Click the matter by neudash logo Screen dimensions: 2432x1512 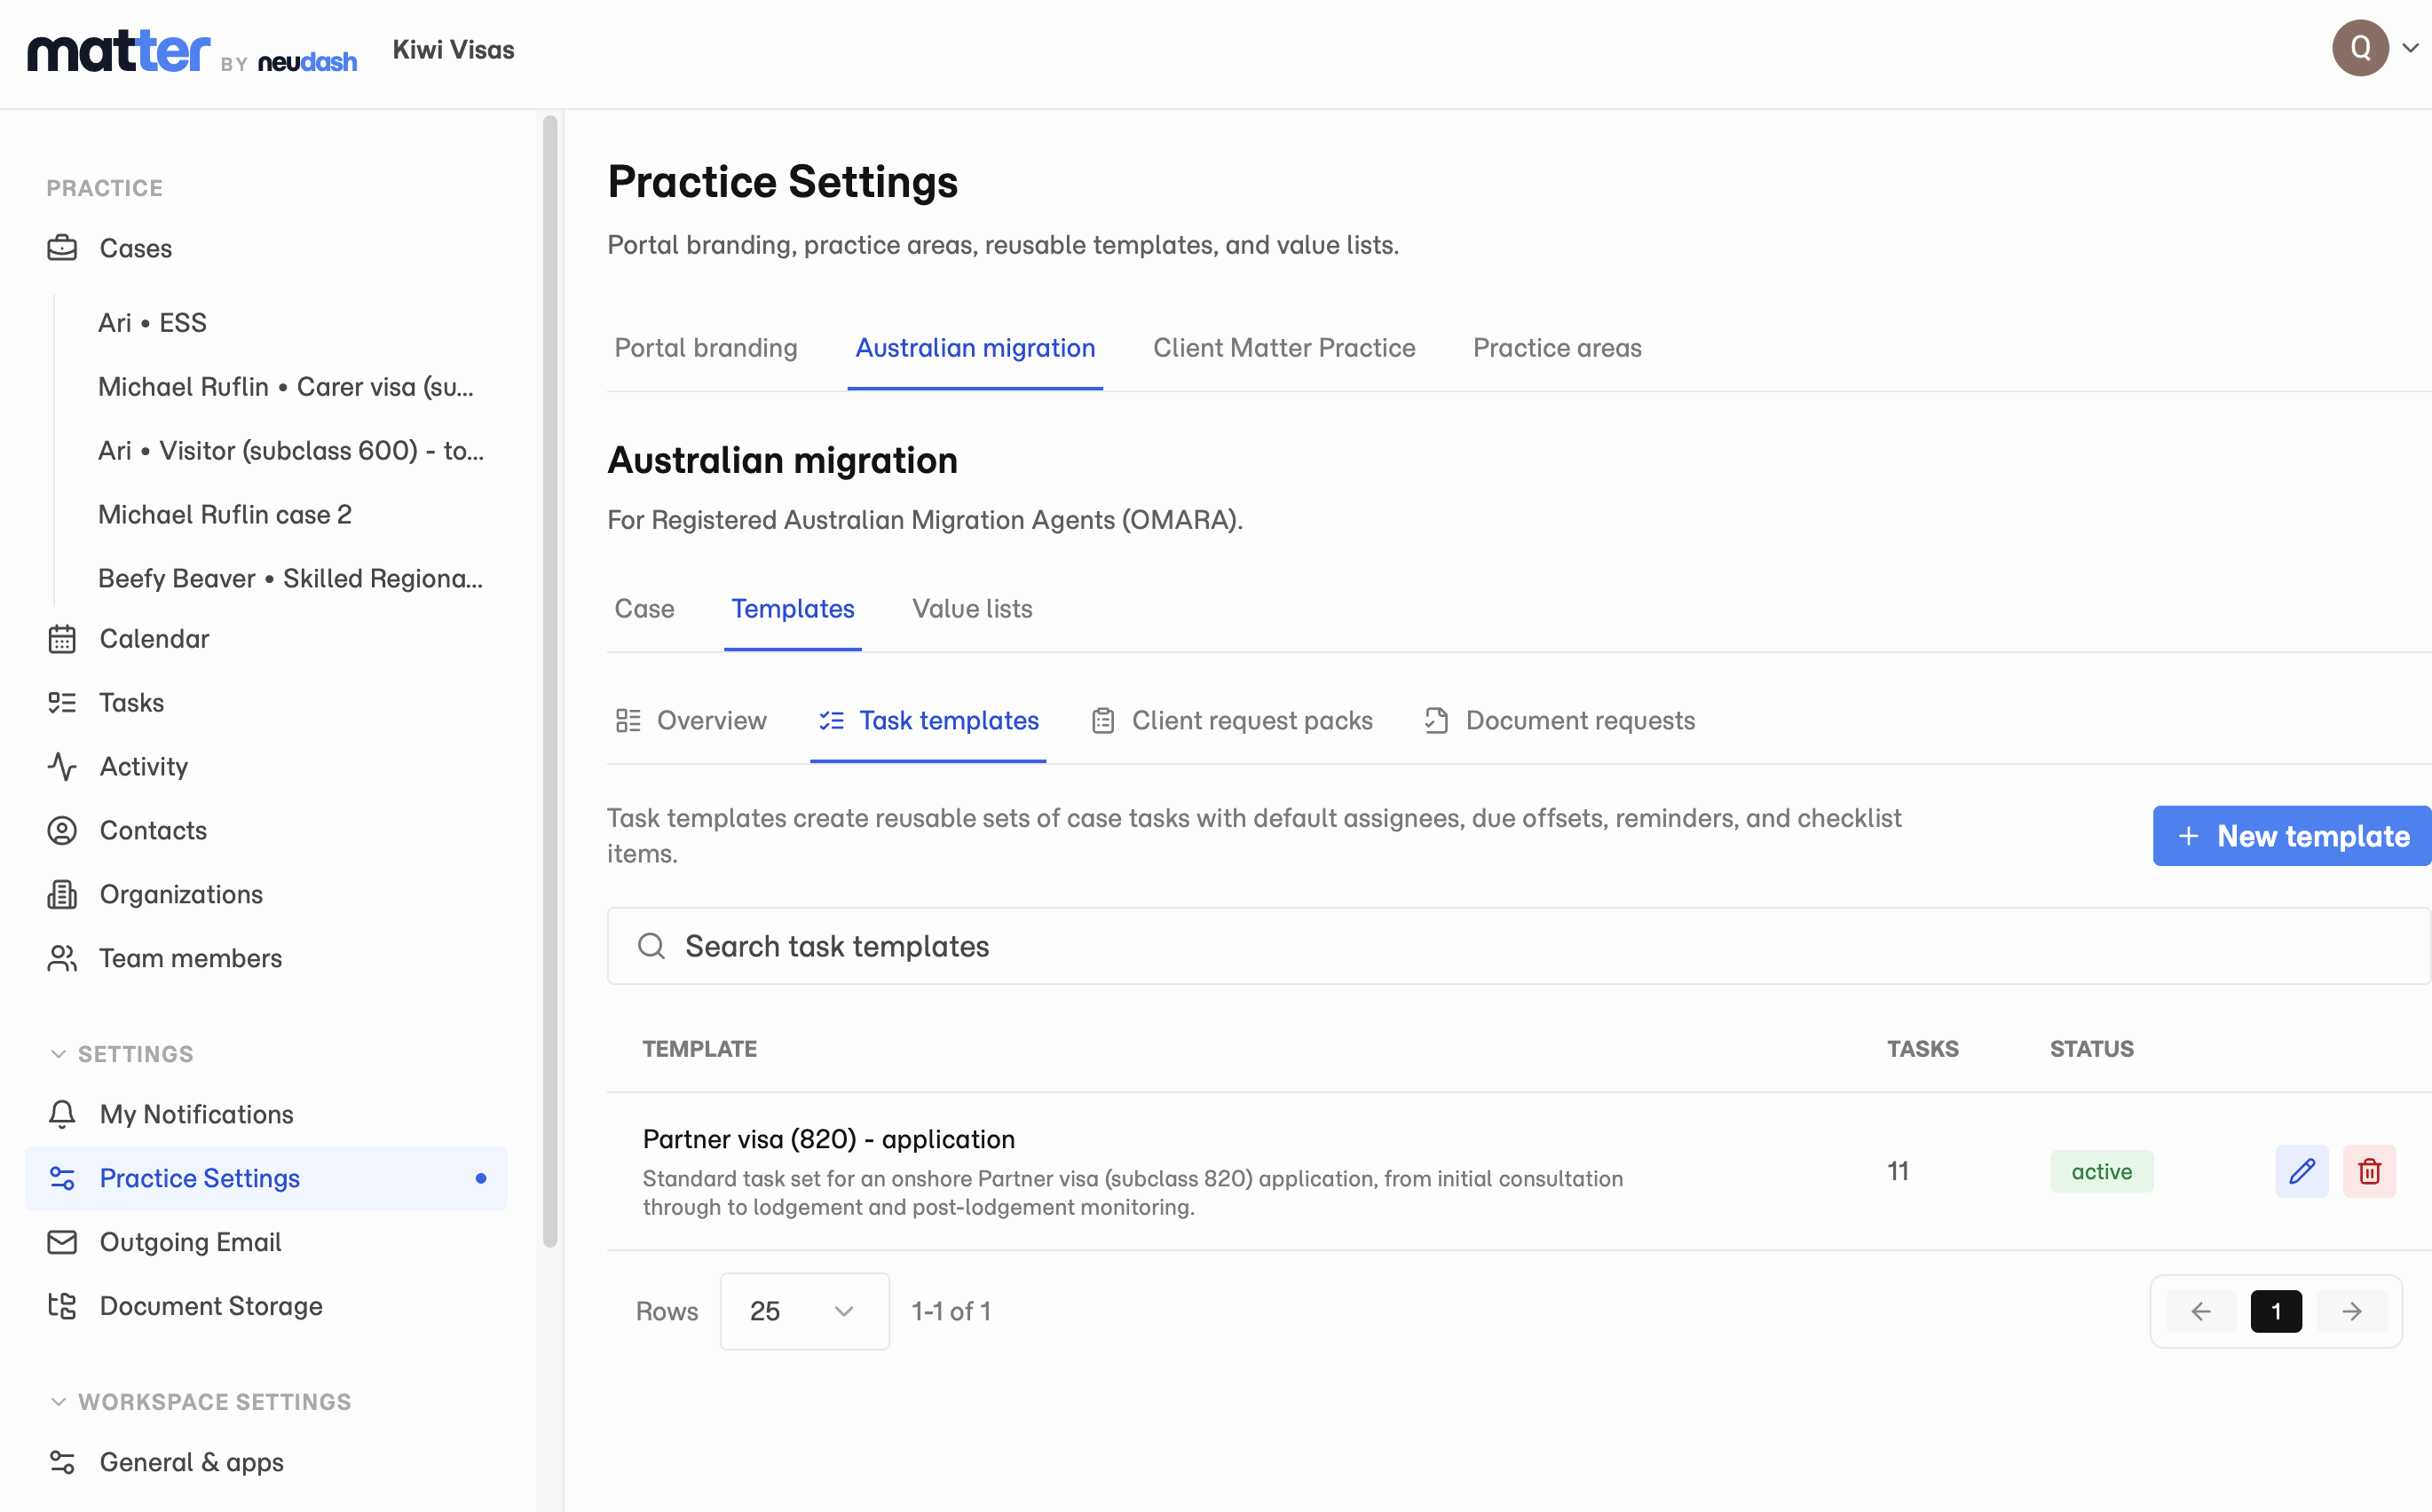(192, 51)
